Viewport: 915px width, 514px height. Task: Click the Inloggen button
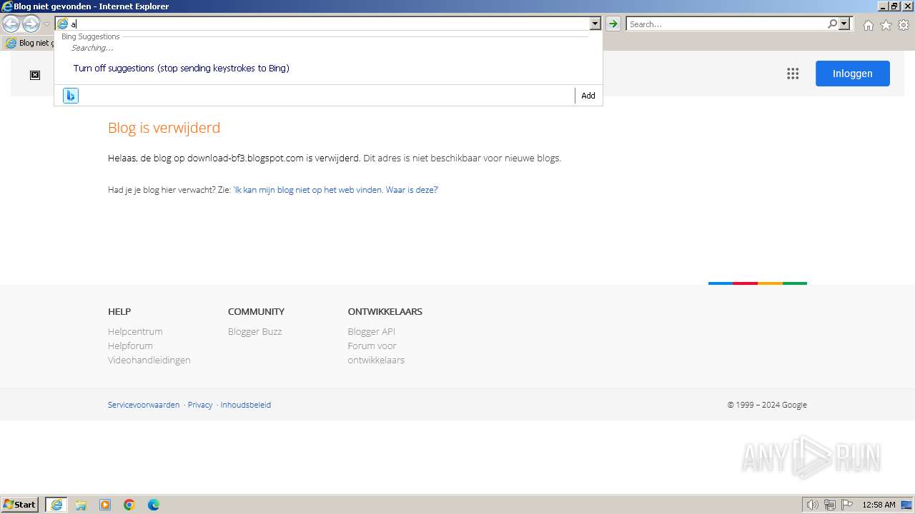click(x=852, y=74)
